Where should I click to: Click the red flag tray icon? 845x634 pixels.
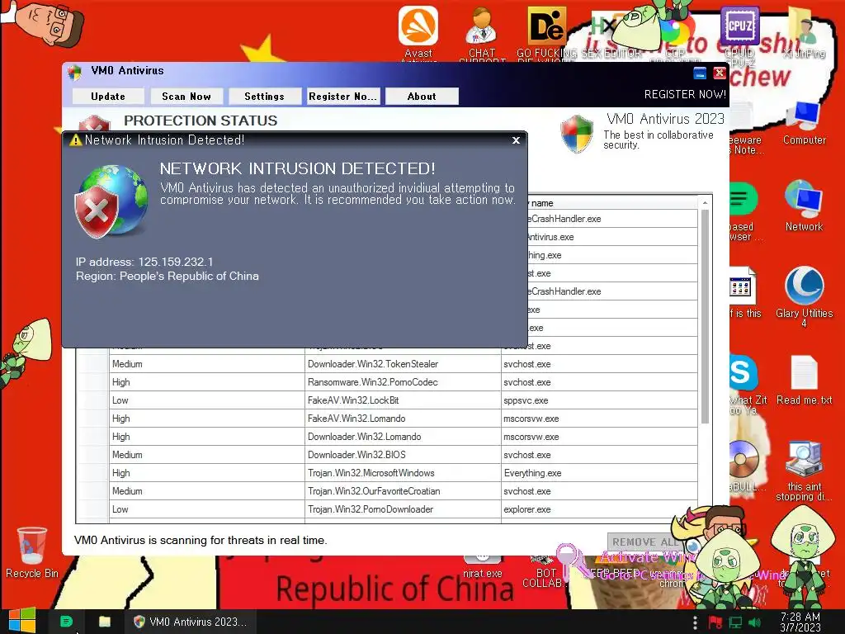tap(715, 622)
